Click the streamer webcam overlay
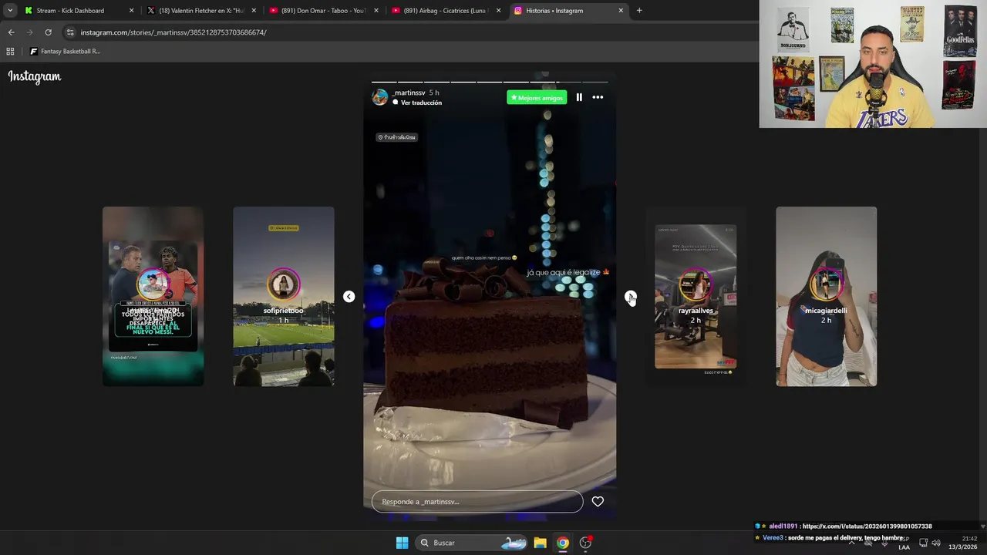Viewport: 987px width, 555px height. tap(873, 64)
